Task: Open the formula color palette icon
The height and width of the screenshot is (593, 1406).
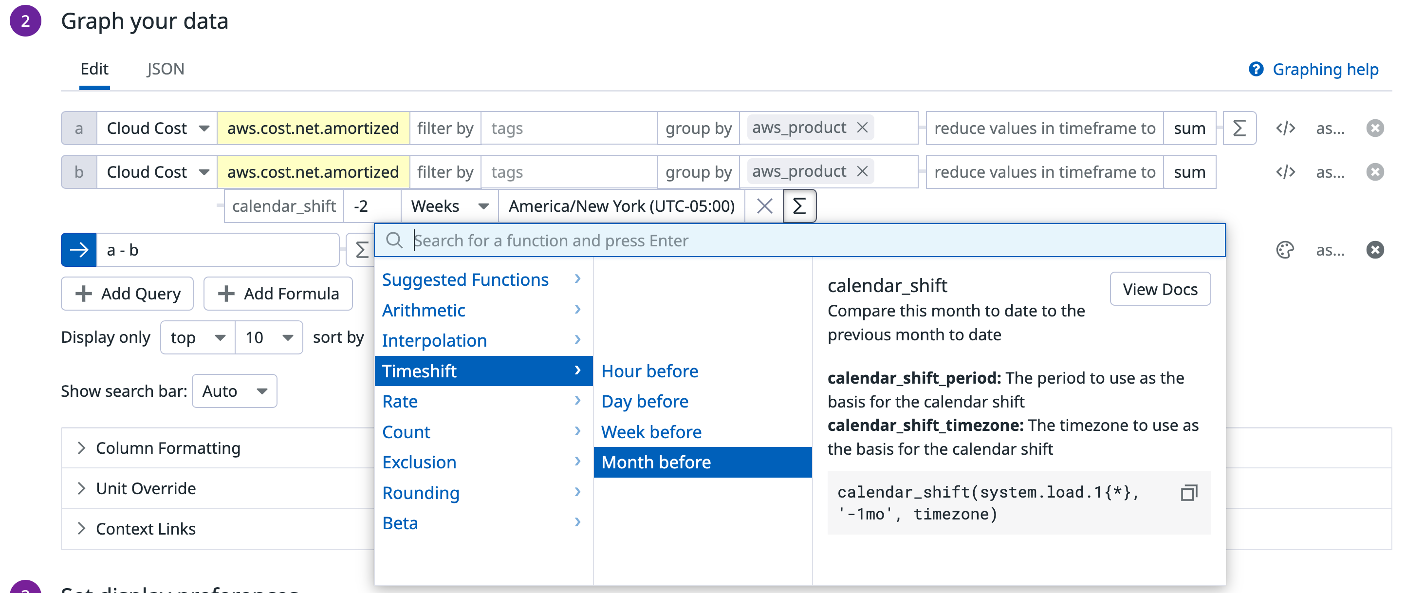Action: pos(1285,250)
